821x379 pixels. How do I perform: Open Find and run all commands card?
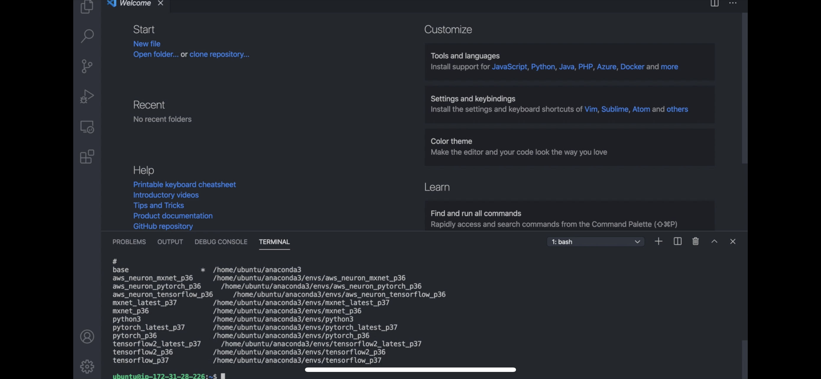569,215
